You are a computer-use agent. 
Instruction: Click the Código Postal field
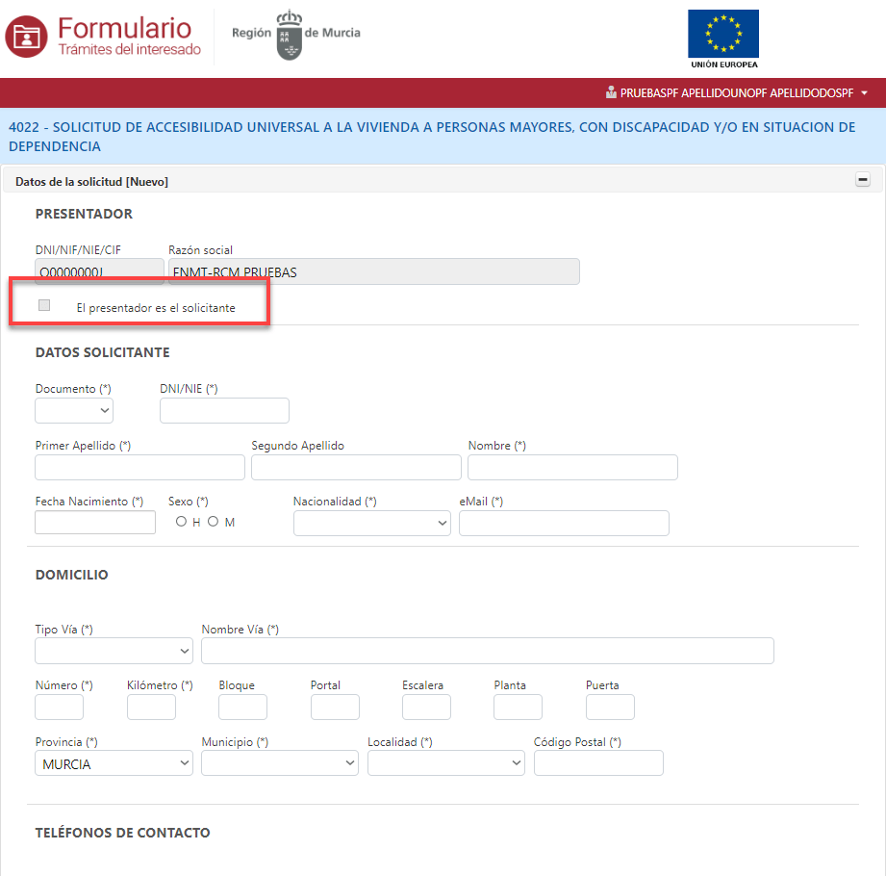(x=598, y=763)
